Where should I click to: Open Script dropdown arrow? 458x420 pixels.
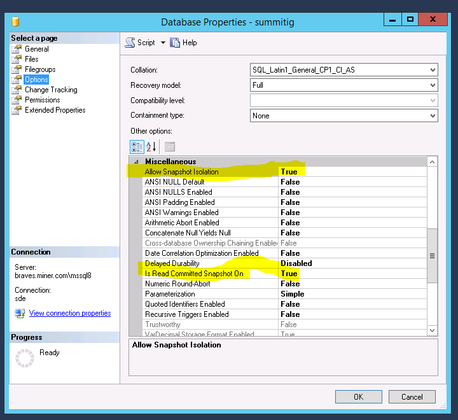click(x=162, y=43)
